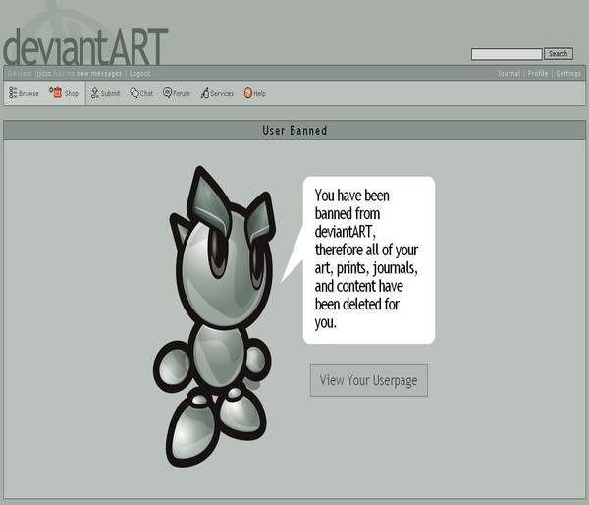Open the Shop link
The image size is (589, 505).
[72, 93]
